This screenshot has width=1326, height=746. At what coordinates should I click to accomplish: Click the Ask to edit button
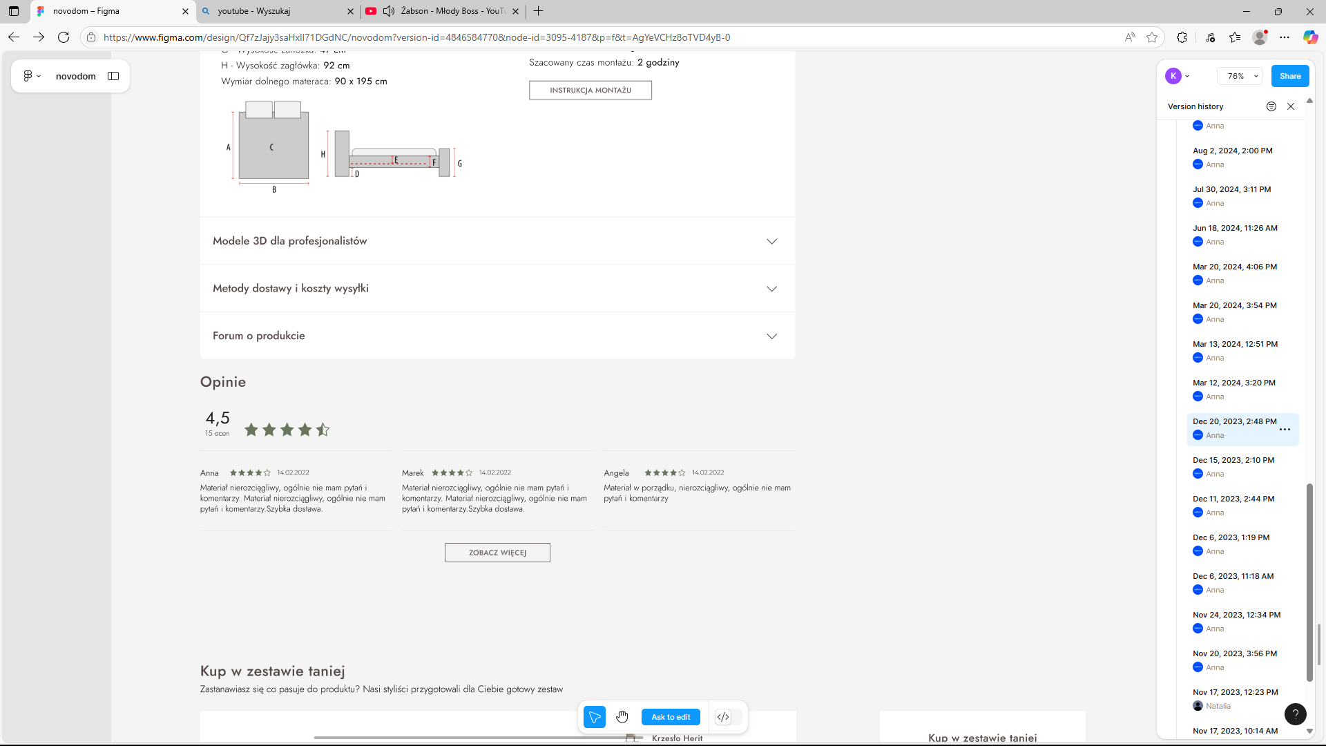click(671, 717)
